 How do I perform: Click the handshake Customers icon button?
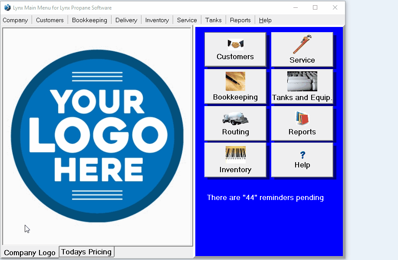tap(235, 49)
